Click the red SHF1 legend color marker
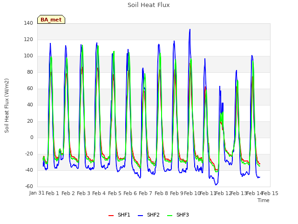 [111, 216]
